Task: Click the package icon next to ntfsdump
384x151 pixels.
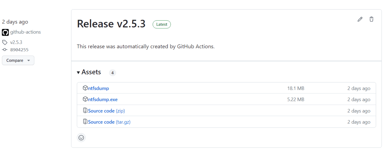Action: pyautogui.click(x=85, y=88)
